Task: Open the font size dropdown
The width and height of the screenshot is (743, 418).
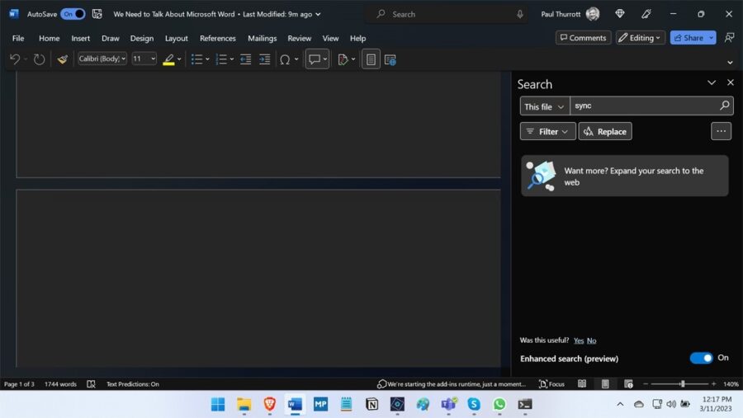Action: [x=144, y=59]
